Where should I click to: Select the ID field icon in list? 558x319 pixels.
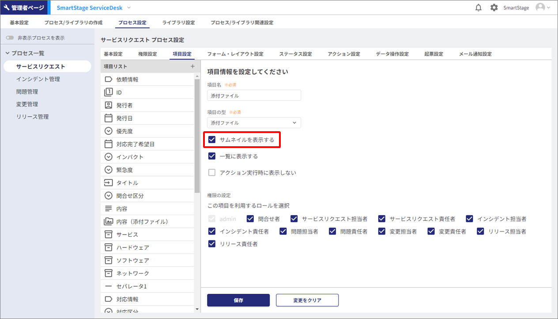click(x=108, y=92)
